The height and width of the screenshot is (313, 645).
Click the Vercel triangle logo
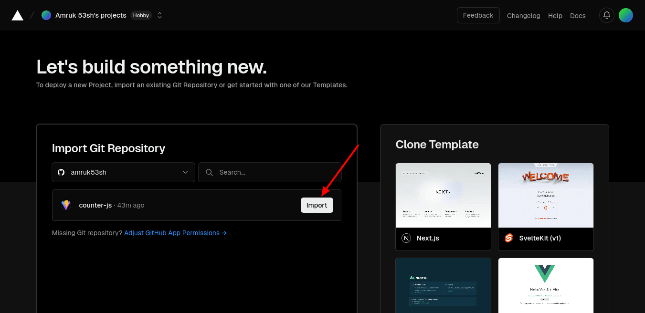tap(18, 15)
